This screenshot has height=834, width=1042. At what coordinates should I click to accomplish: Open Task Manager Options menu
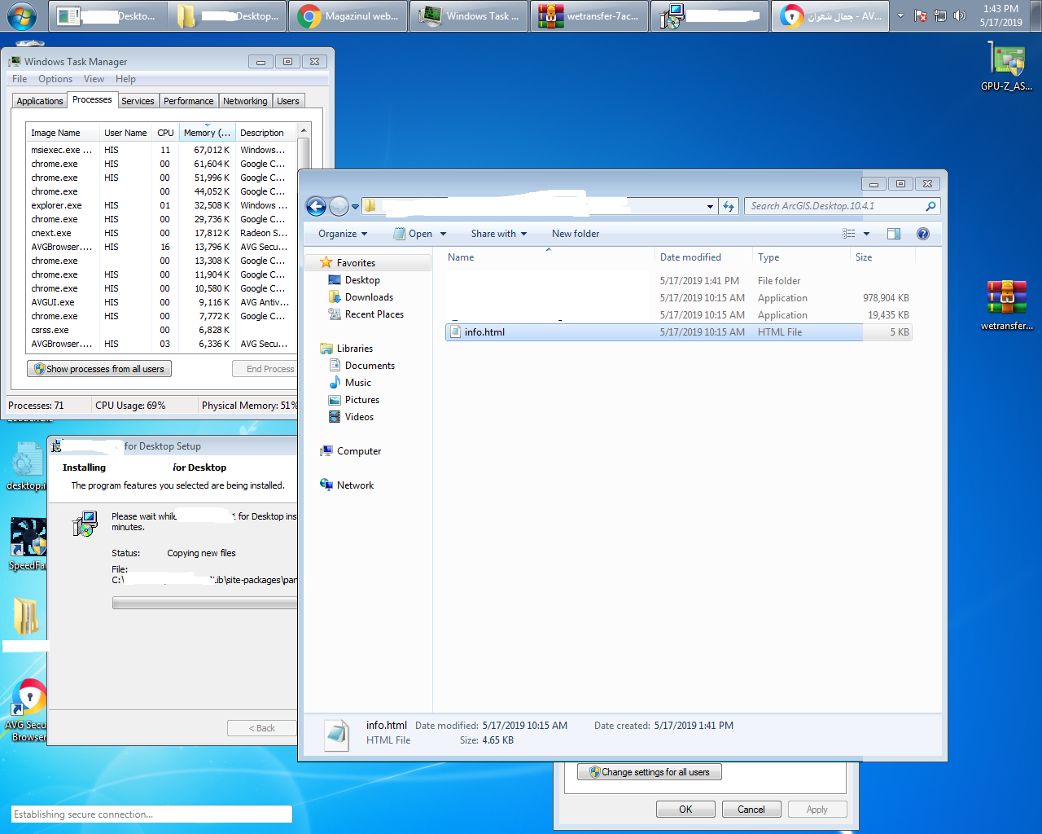click(55, 79)
